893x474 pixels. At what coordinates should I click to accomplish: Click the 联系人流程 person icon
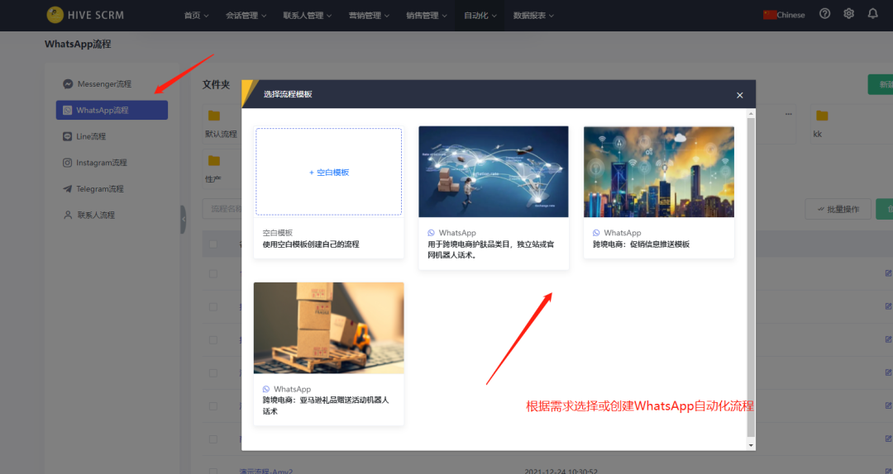[x=68, y=215]
